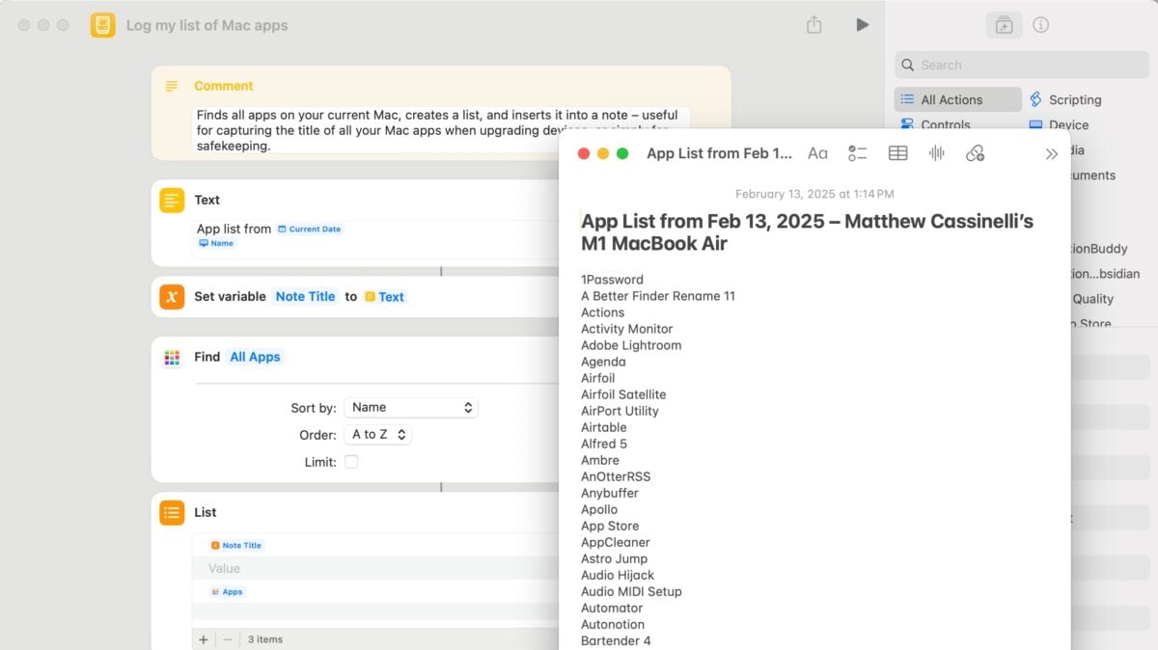Click the yellow Text action icon
The image size is (1158, 650).
[172, 200]
